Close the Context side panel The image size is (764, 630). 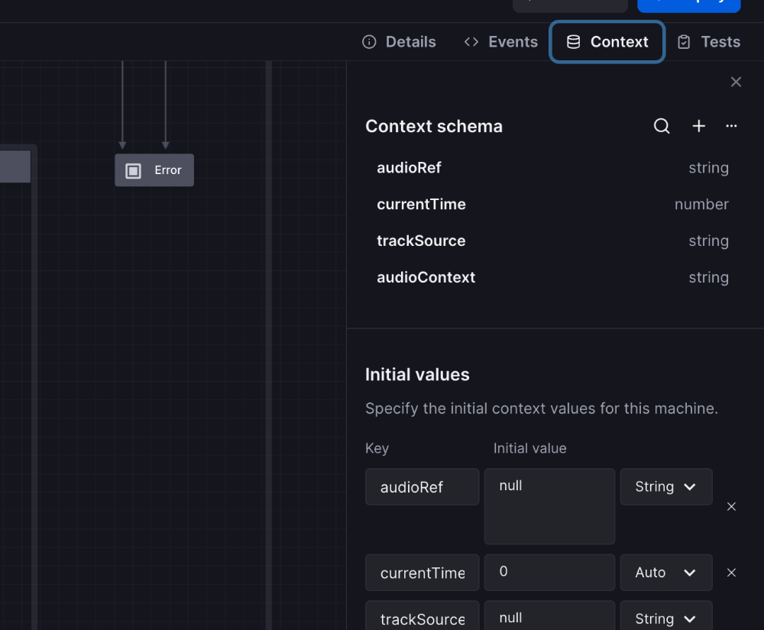tap(736, 82)
